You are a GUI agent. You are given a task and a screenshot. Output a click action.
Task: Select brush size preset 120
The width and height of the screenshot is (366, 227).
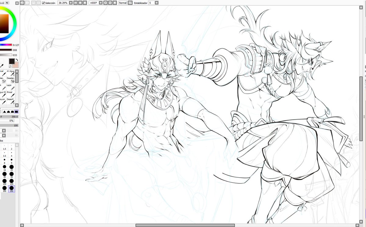pyautogui.click(x=12, y=182)
